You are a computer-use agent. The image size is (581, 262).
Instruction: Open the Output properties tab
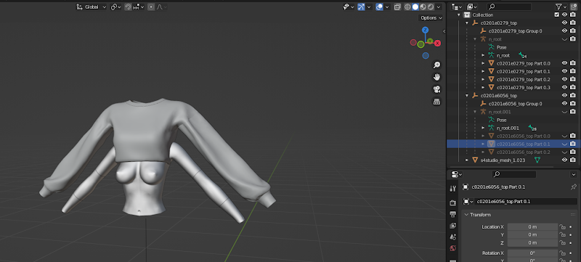point(452,214)
